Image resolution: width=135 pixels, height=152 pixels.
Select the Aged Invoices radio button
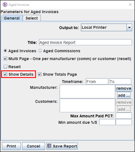[5, 51]
